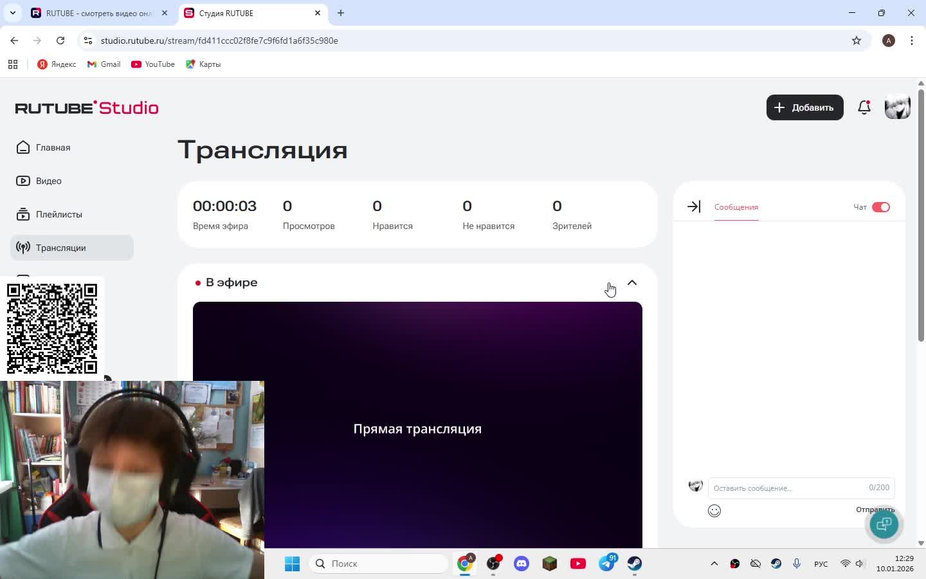Open the YouTube bookmark
This screenshot has width=926, height=579.
coord(153,64)
